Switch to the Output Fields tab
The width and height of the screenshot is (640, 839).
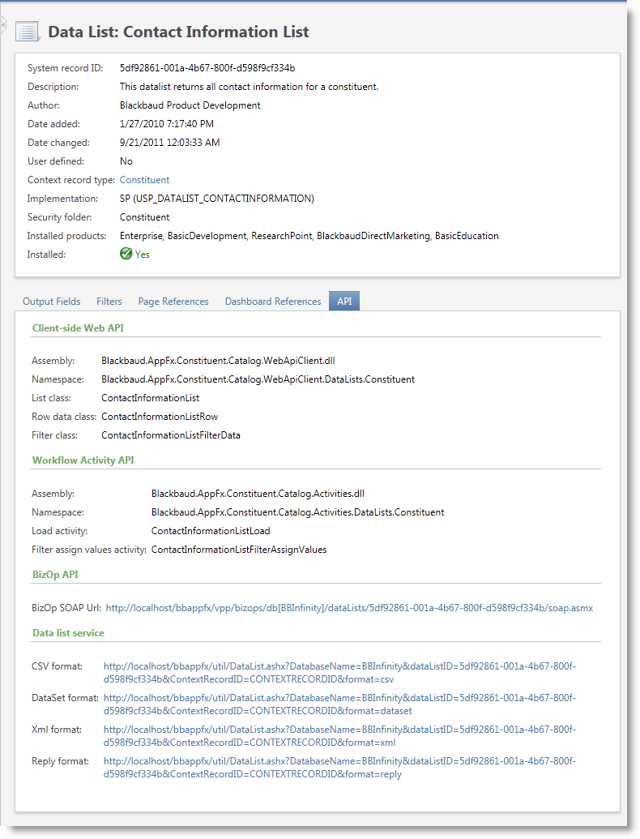(51, 302)
